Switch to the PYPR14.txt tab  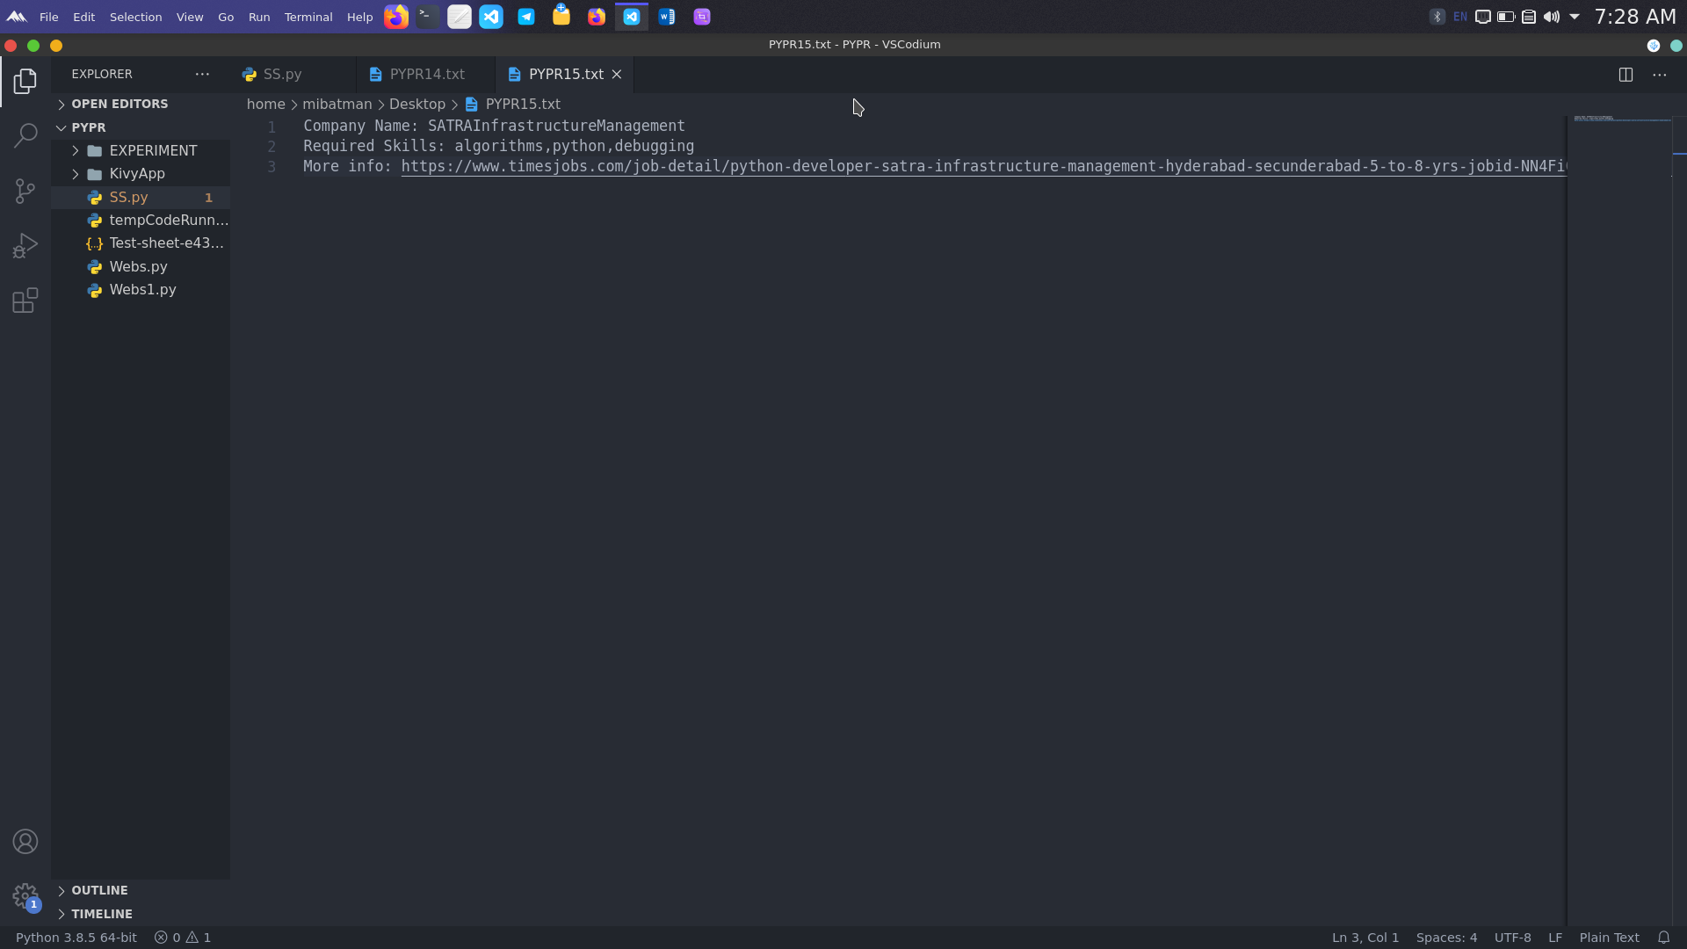coord(427,75)
